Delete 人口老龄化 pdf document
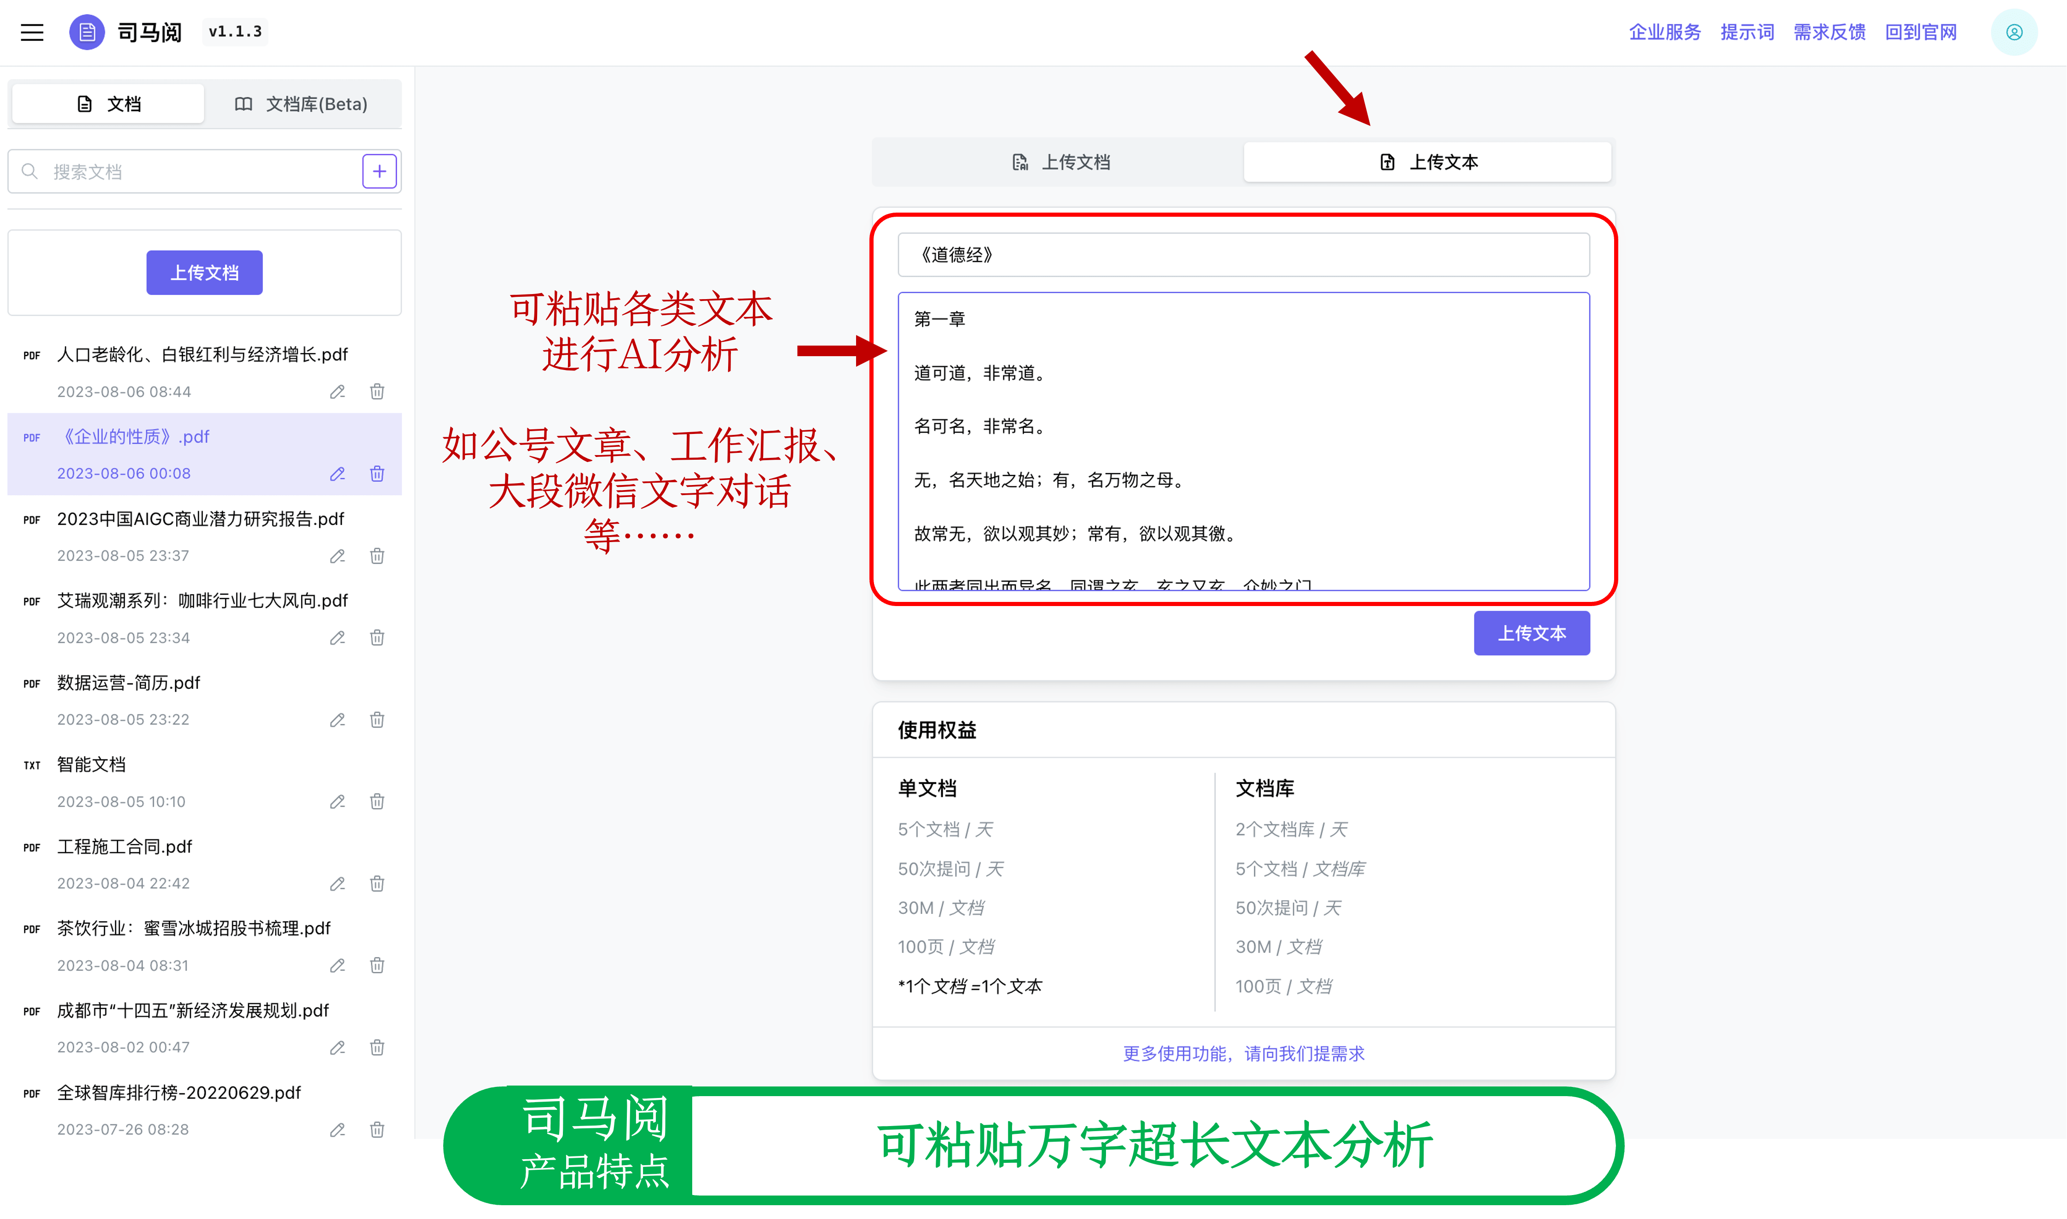 [377, 392]
